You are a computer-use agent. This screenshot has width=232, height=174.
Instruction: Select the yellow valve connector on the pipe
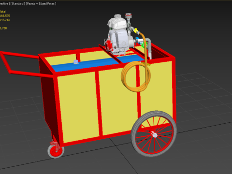click(136, 30)
